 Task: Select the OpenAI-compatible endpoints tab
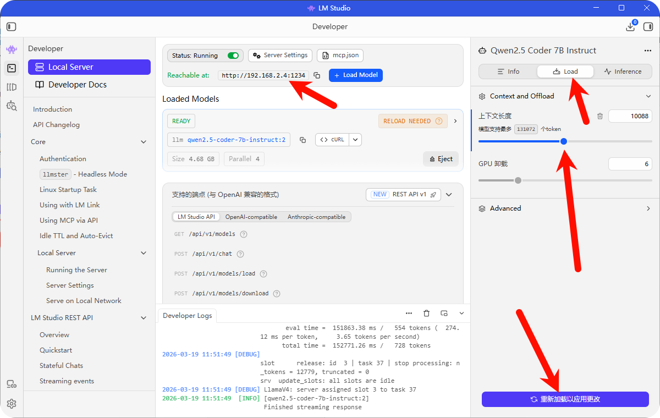coord(251,217)
